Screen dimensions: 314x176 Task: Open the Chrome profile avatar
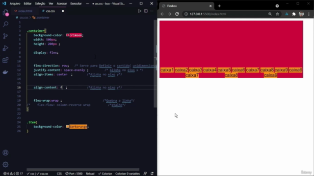tap(301, 14)
